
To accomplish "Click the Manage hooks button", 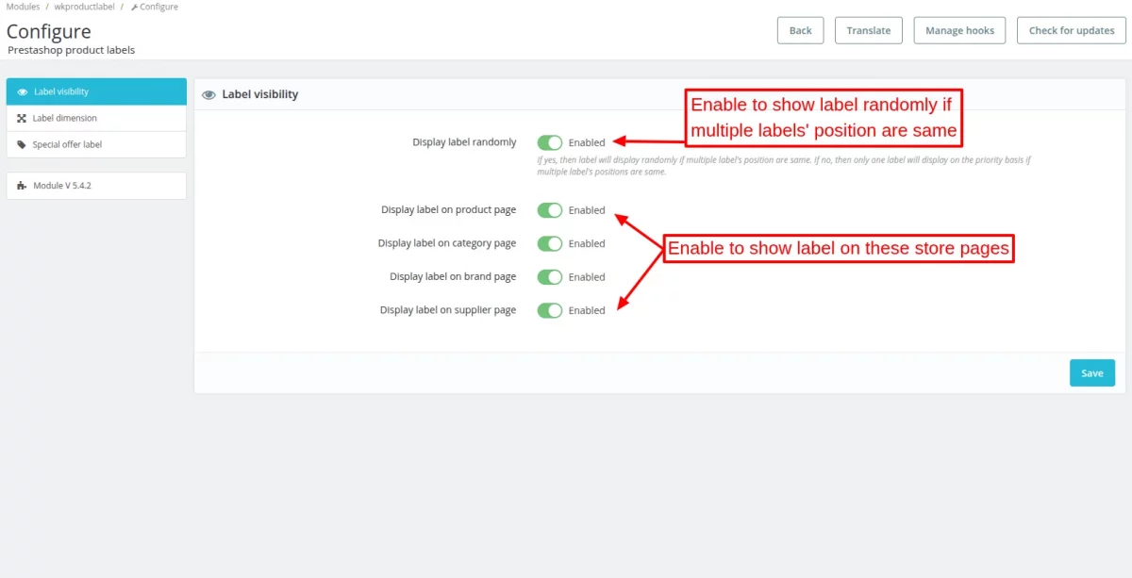I will tap(960, 30).
